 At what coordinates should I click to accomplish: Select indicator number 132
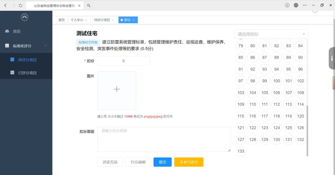300,140
